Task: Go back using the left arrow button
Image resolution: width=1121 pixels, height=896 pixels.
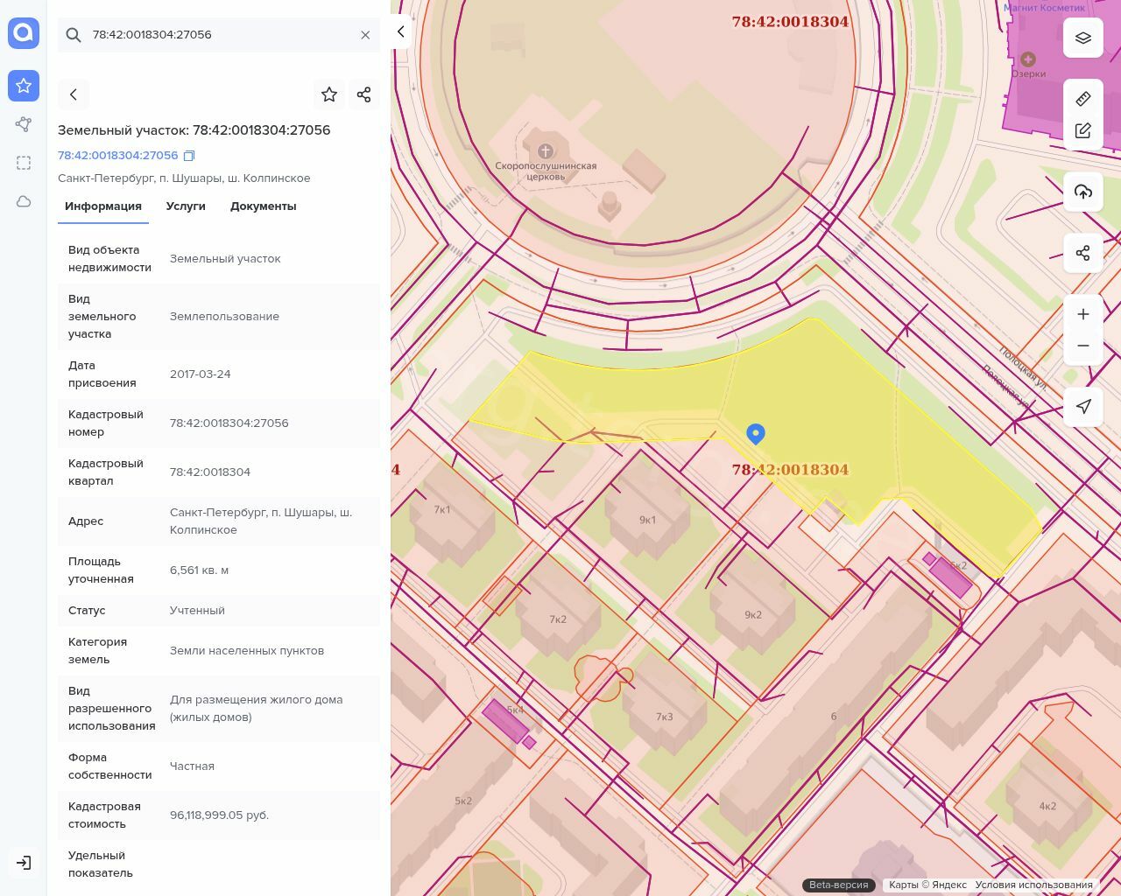Action: tap(74, 94)
